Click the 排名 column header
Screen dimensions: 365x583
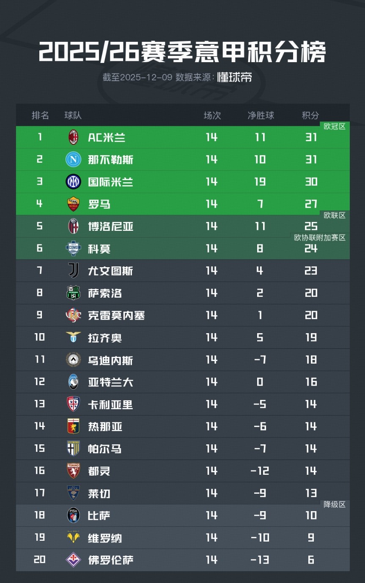40,115
